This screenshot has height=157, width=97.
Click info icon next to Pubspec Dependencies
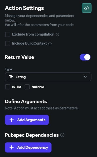coord(62,135)
